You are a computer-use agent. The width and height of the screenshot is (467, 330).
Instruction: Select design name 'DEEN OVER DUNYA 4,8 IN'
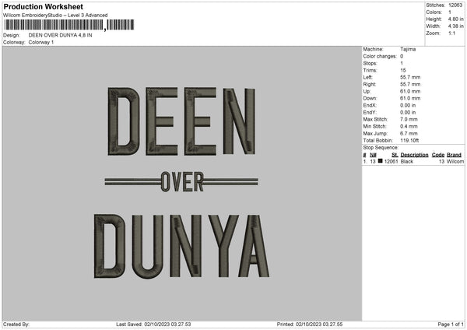(x=60, y=35)
